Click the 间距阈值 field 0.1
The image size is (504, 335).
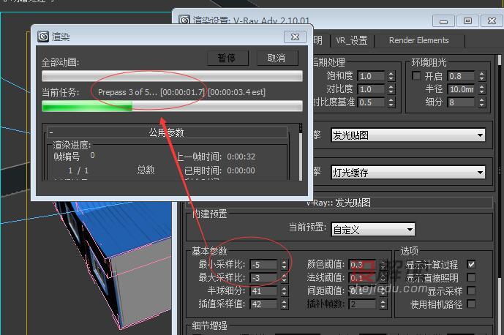363,291
